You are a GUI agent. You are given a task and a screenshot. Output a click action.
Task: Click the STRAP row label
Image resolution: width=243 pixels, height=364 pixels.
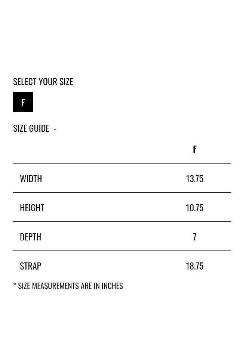click(30, 266)
